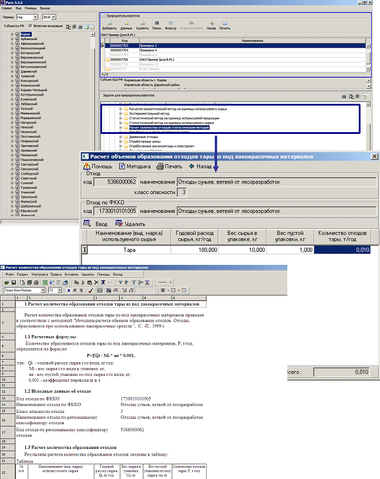Click the Добавить toolbar icon
Screen dimensions: 380x479
click(109, 25)
